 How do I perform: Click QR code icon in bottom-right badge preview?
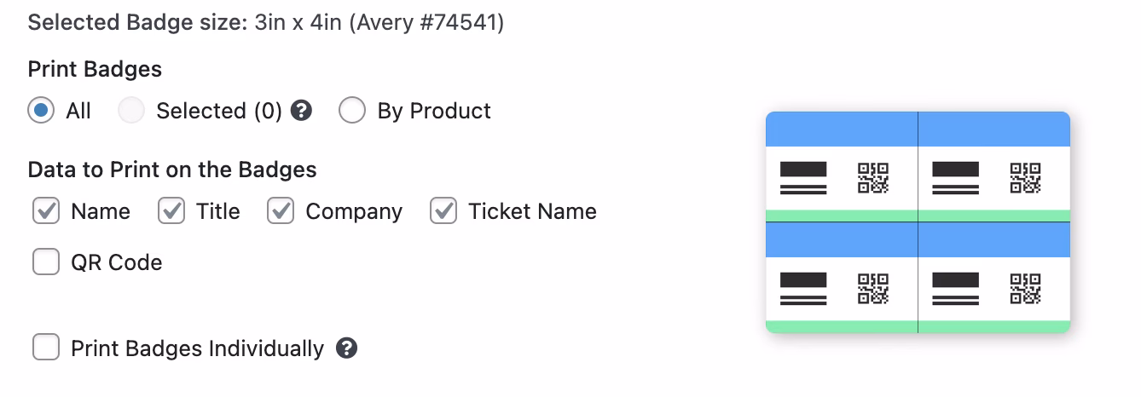[1025, 289]
